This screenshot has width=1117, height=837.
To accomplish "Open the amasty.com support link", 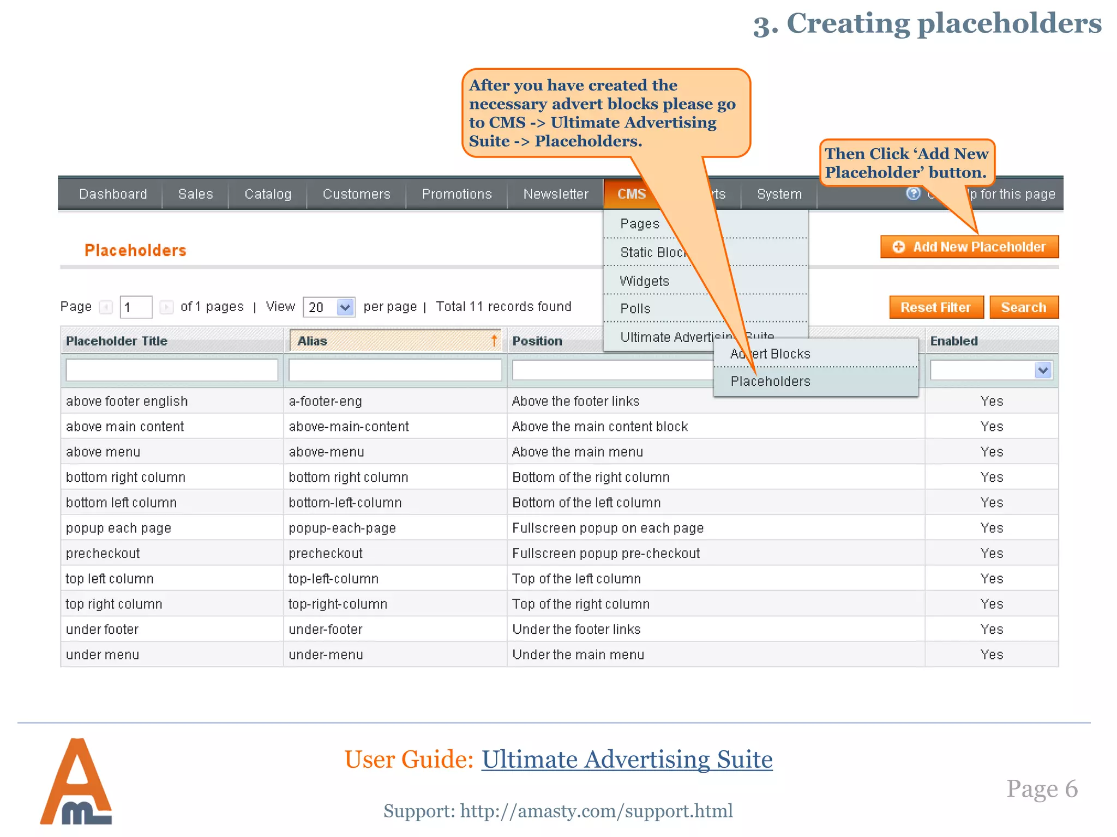I will coord(596,811).
